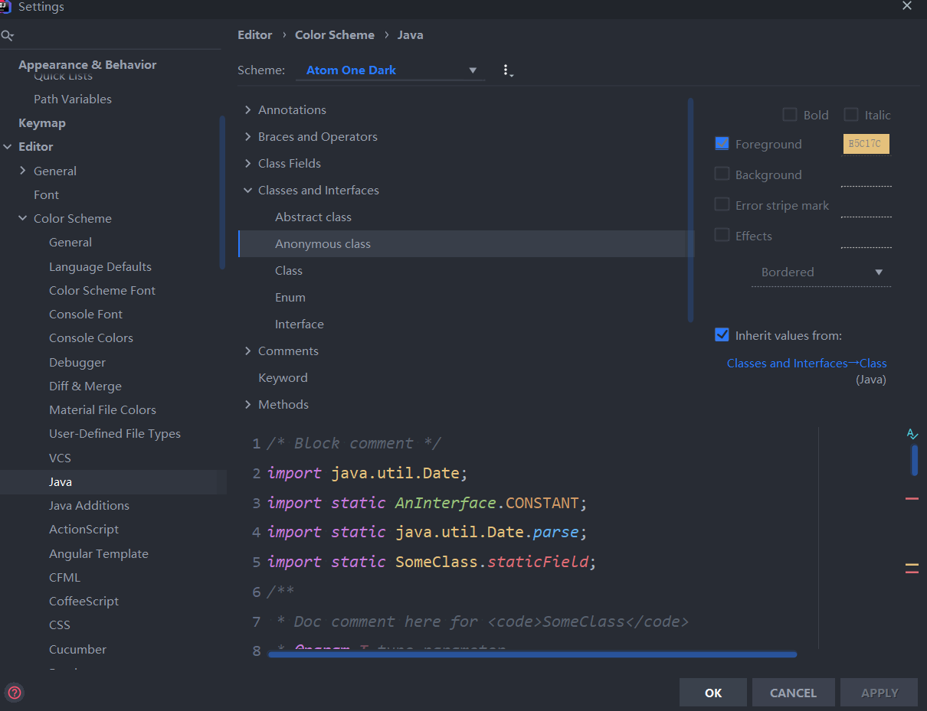Expand General under Editor in sidebar
Viewport: 927px width, 711px height.
pyautogui.click(x=23, y=171)
